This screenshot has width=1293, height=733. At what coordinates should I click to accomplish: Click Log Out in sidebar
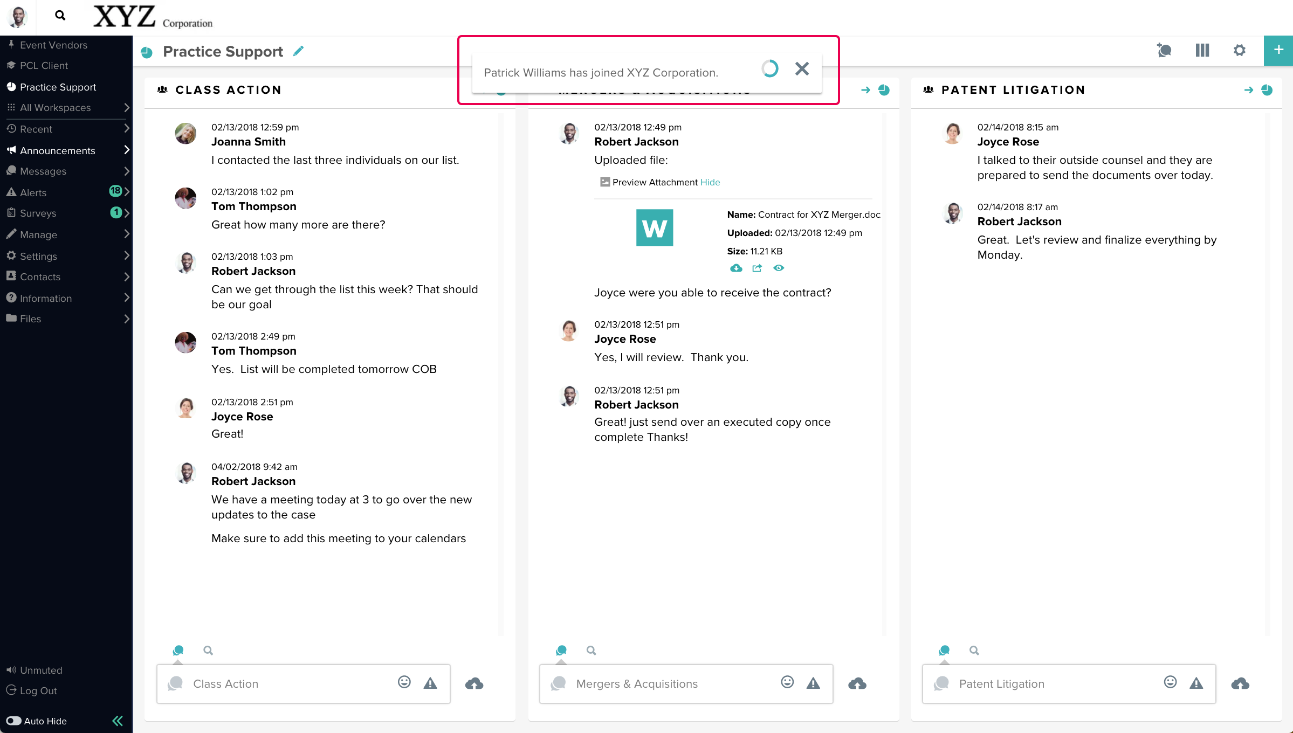pyautogui.click(x=31, y=690)
